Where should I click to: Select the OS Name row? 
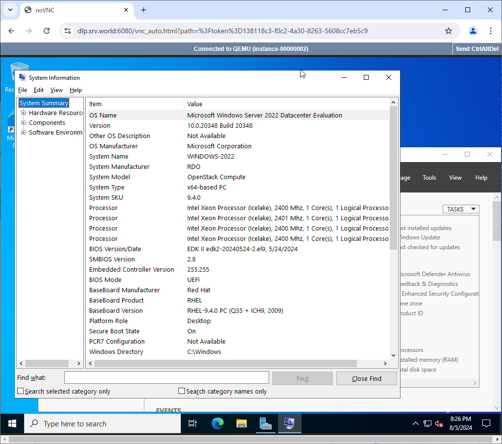pos(239,115)
